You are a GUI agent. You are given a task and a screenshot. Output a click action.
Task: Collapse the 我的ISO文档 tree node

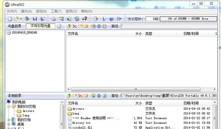click(9, 106)
